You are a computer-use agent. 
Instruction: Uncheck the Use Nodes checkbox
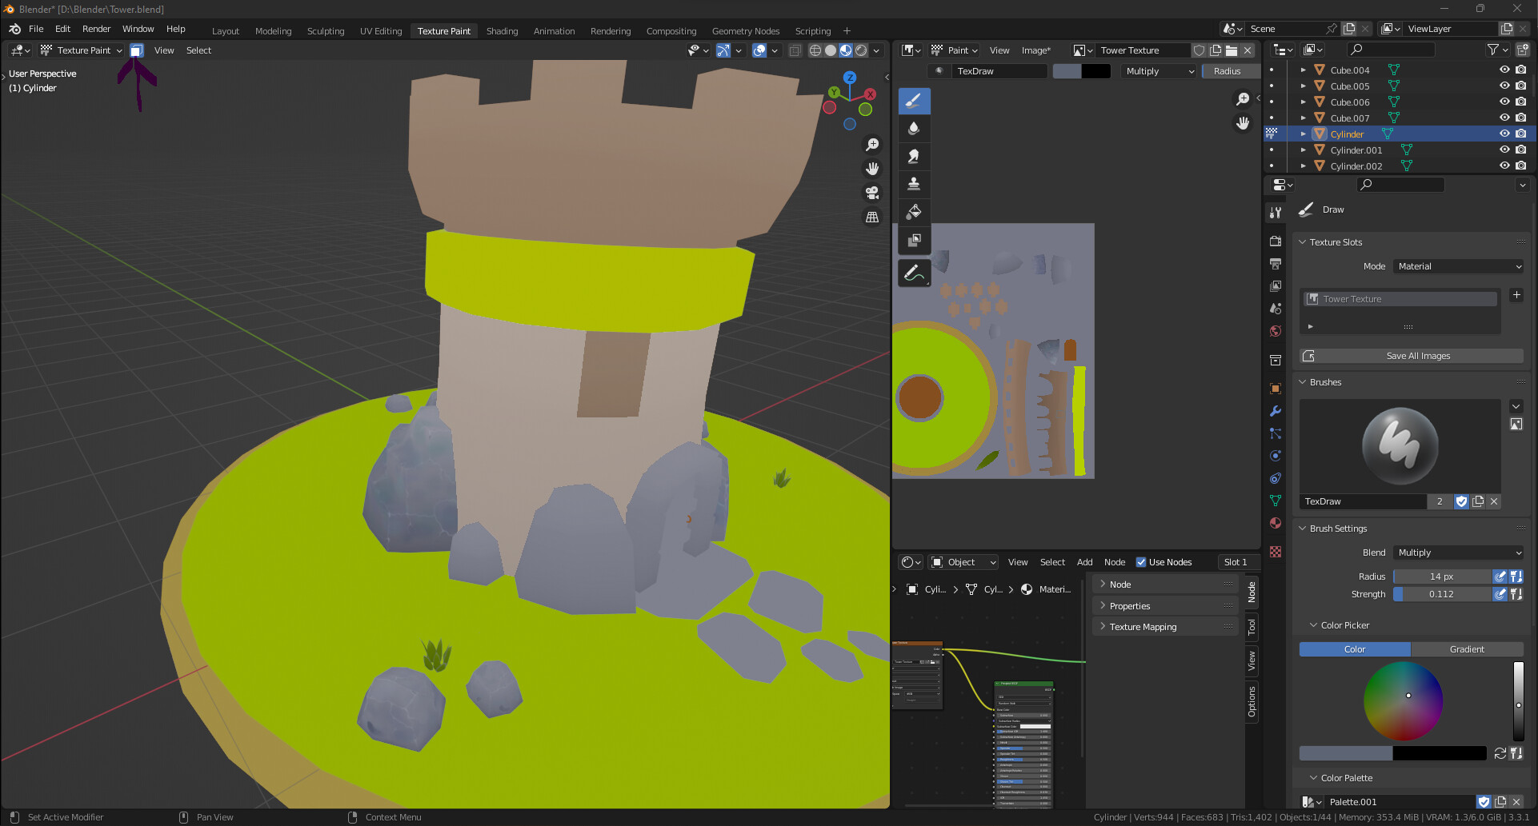point(1141,562)
